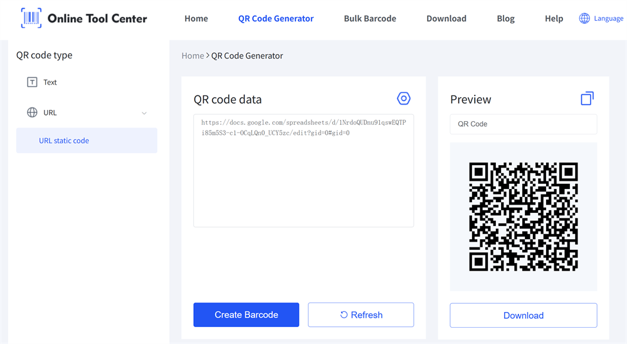Select the Text QR code type
Viewport: 627px width, 344px height.
point(50,82)
